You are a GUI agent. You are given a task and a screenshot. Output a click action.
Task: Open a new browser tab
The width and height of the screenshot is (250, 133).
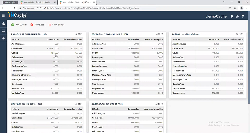[100, 2]
